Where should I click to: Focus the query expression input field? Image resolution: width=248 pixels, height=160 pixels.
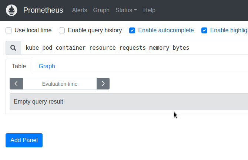point(134,48)
